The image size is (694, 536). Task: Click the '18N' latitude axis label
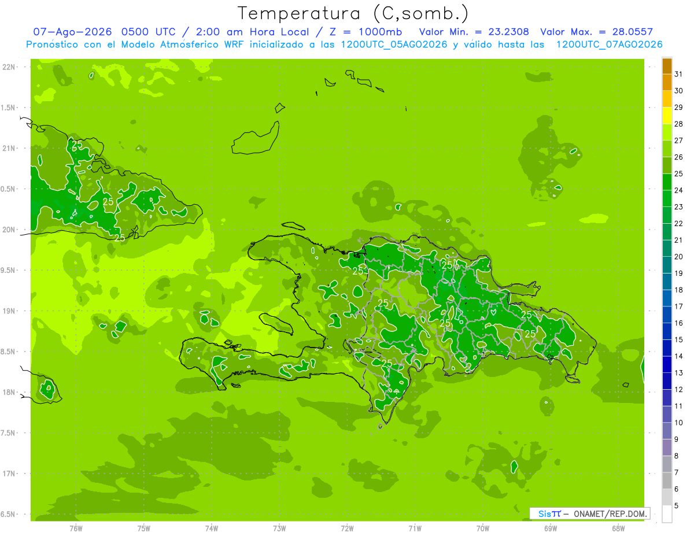click(x=9, y=392)
